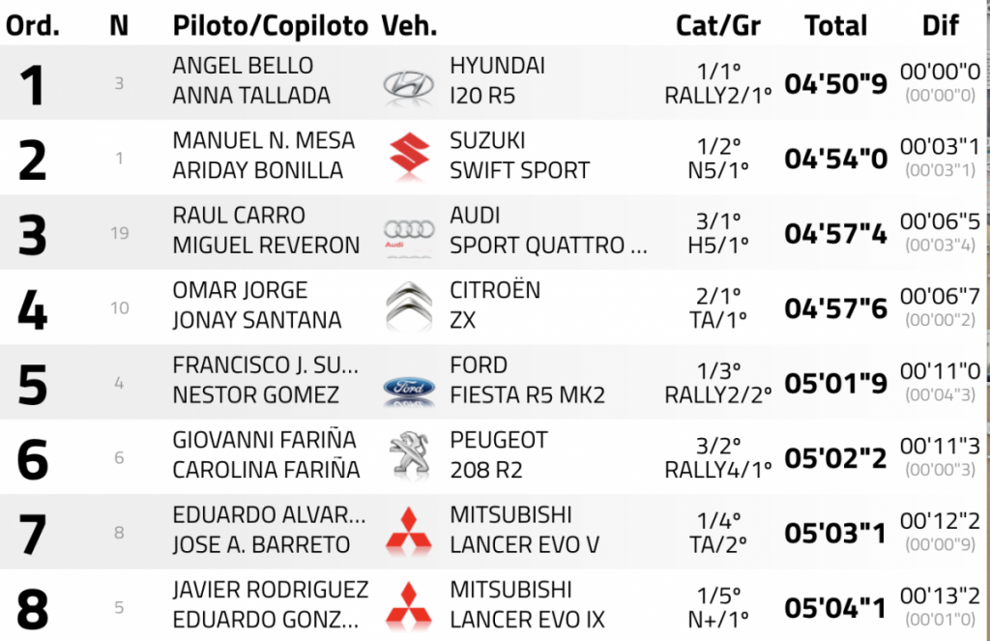The width and height of the screenshot is (990, 641).
Task: Click the Citroën chevron logo
Action: point(410,306)
